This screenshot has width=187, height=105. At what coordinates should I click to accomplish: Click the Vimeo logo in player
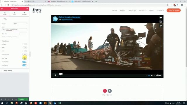[x=158, y=75]
